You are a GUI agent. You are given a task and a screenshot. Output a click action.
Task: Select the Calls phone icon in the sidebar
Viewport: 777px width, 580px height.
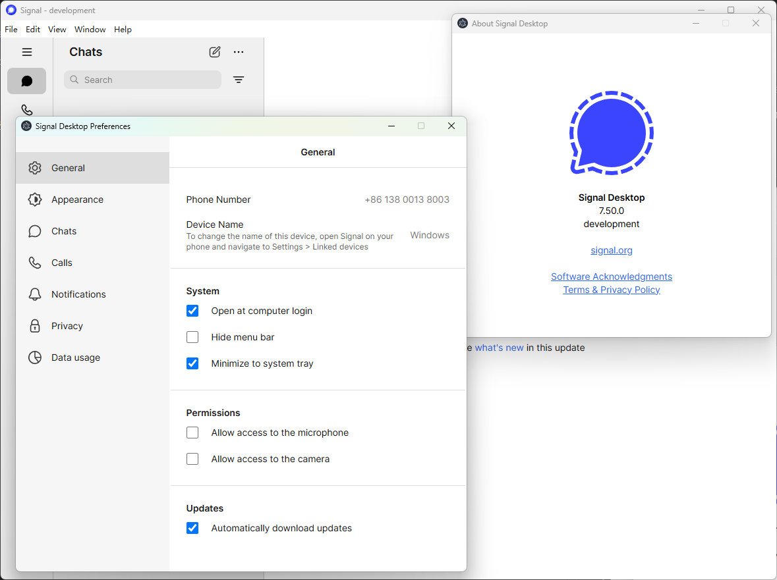coord(26,109)
